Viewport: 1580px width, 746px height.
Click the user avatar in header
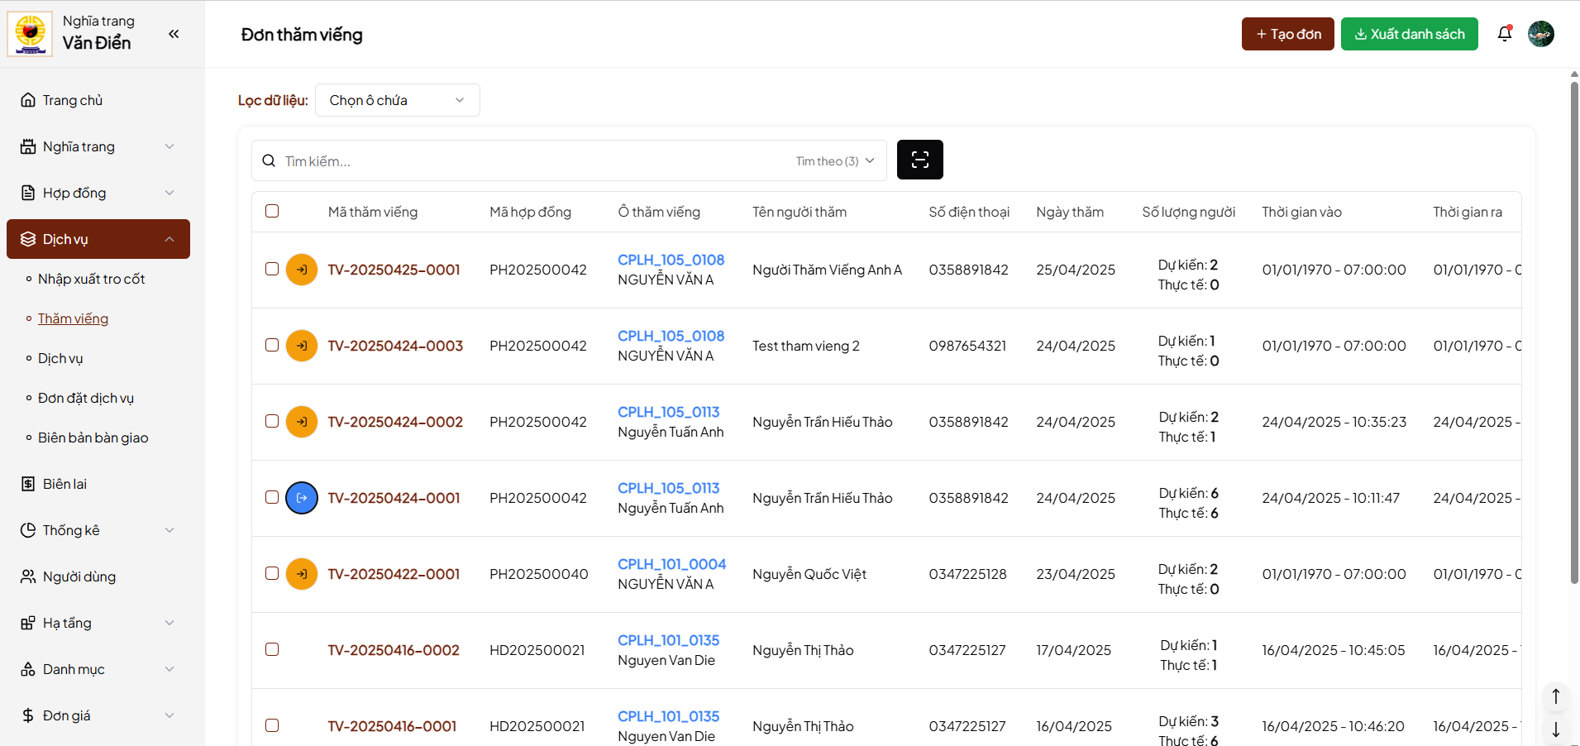pyautogui.click(x=1540, y=34)
